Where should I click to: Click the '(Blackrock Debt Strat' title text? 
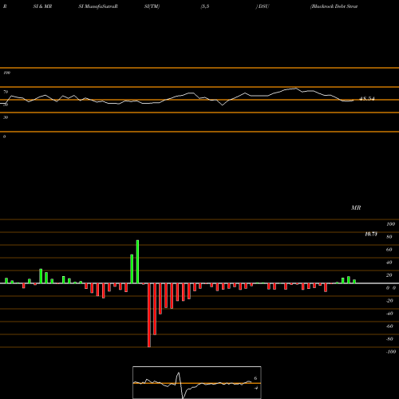[x=334, y=6]
